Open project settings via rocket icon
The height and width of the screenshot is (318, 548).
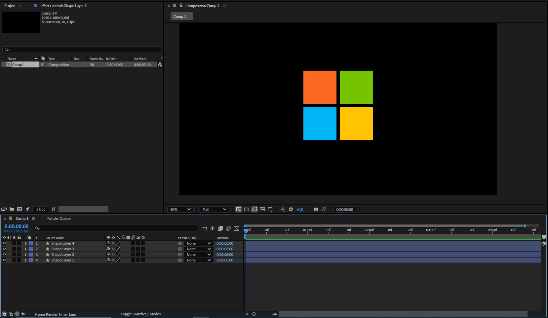point(27,209)
